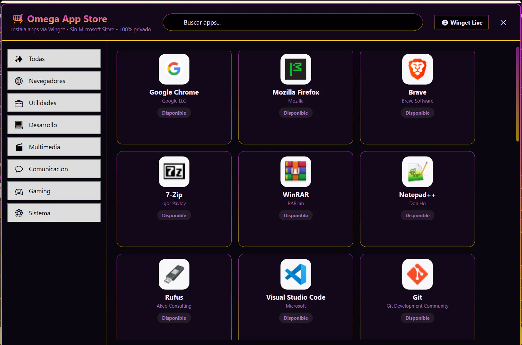Click the Git app icon
Viewport: 522px width, 345px height.
pyautogui.click(x=418, y=274)
